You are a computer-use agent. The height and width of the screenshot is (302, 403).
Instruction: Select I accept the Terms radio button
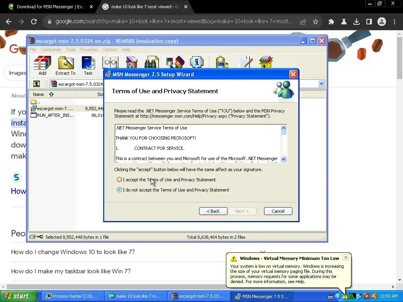pos(119,179)
